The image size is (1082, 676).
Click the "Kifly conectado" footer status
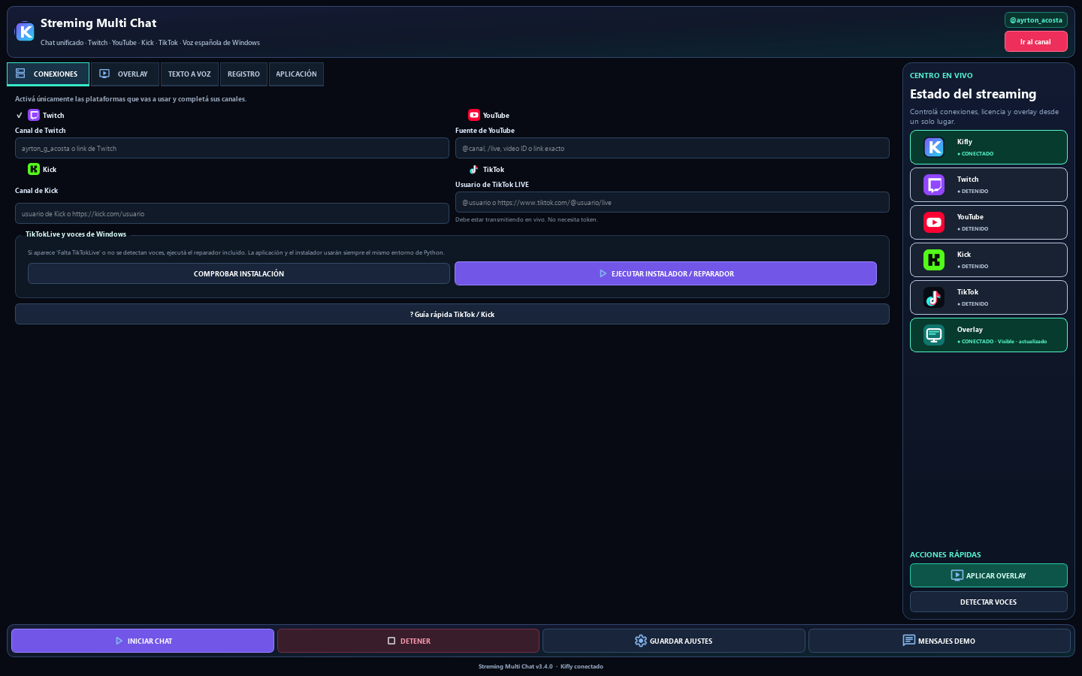coord(582,666)
